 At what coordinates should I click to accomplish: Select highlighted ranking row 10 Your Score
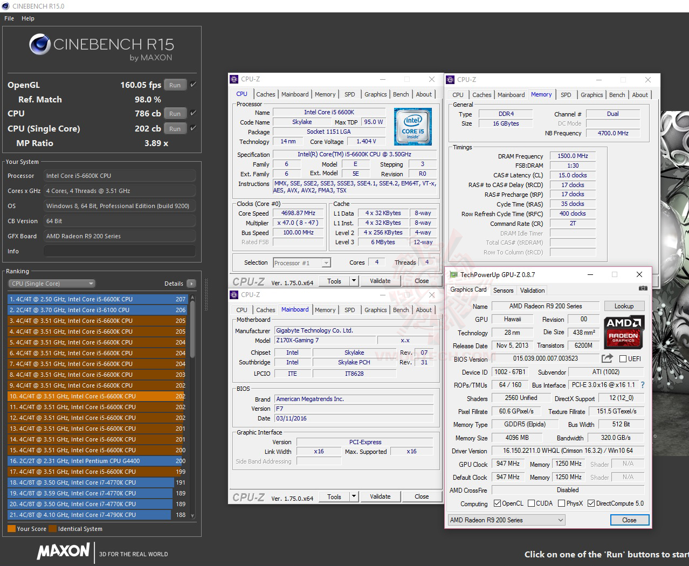(x=97, y=396)
